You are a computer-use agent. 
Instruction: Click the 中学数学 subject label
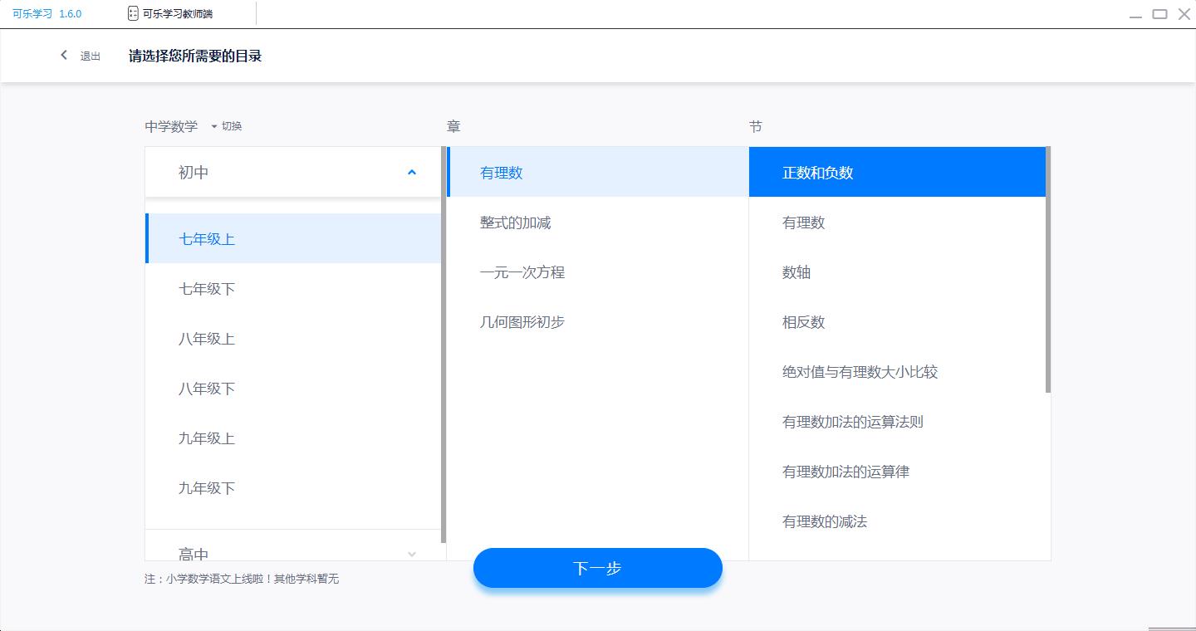(x=171, y=126)
